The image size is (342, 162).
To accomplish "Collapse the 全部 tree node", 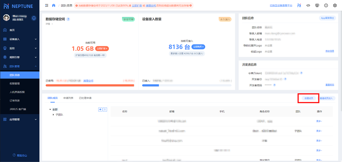I will click(x=50, y=109).
